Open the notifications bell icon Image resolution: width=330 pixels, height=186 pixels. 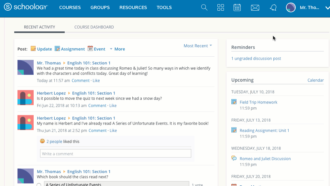pyautogui.click(x=273, y=7)
